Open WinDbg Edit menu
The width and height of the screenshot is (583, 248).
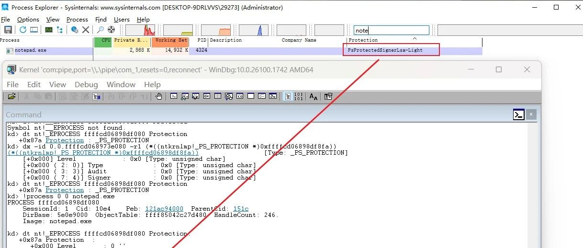pyautogui.click(x=34, y=84)
